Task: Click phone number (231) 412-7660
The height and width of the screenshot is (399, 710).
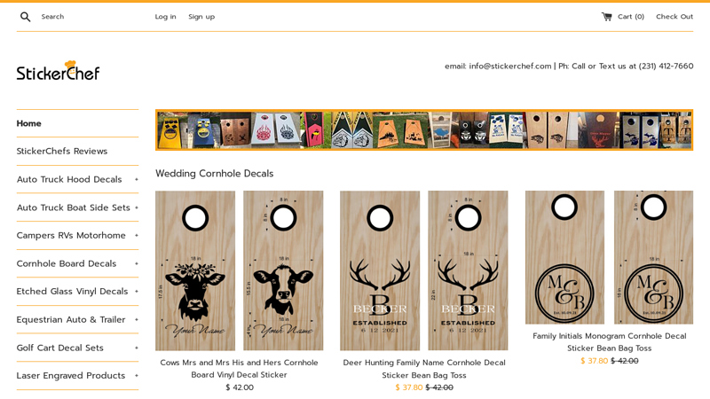Action: tap(667, 66)
